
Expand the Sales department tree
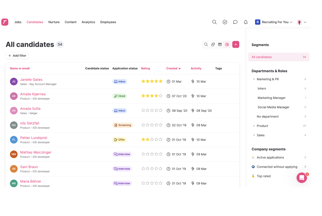click(x=254, y=135)
